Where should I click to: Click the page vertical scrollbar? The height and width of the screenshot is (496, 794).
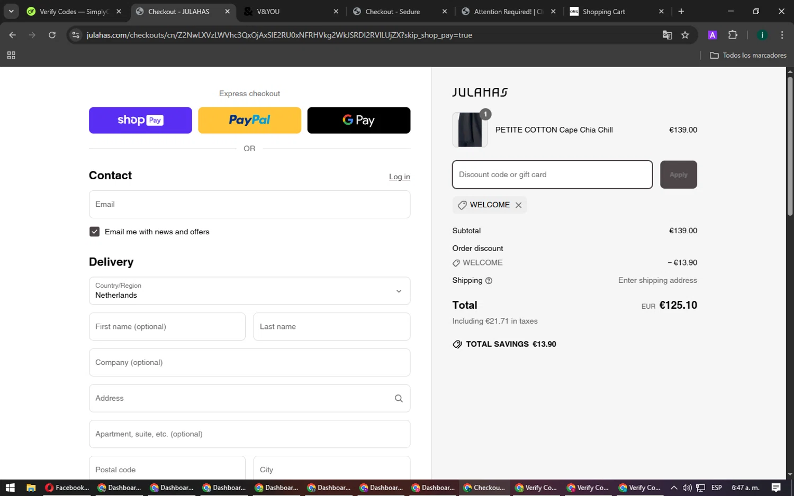click(x=790, y=146)
